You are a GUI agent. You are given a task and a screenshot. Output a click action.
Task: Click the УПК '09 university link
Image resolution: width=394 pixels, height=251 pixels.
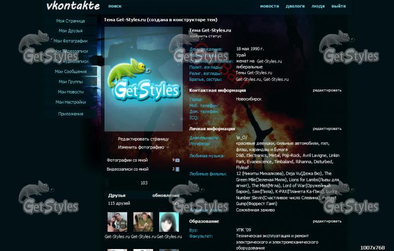click(x=243, y=230)
